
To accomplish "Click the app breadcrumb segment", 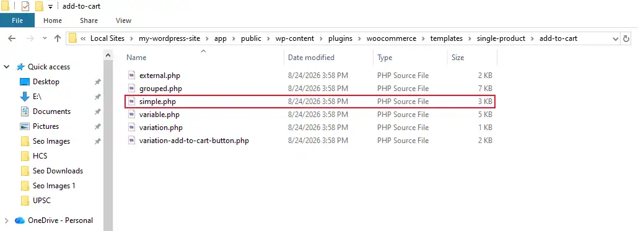I will [x=221, y=38].
